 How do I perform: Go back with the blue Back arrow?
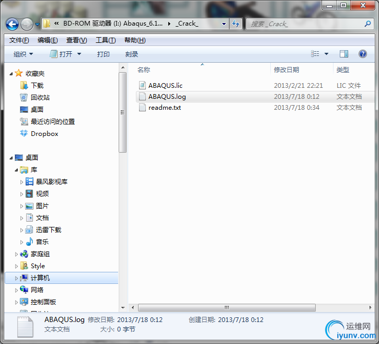[12, 24]
